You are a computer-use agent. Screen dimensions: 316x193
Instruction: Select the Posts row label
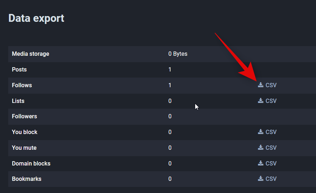[19, 69]
